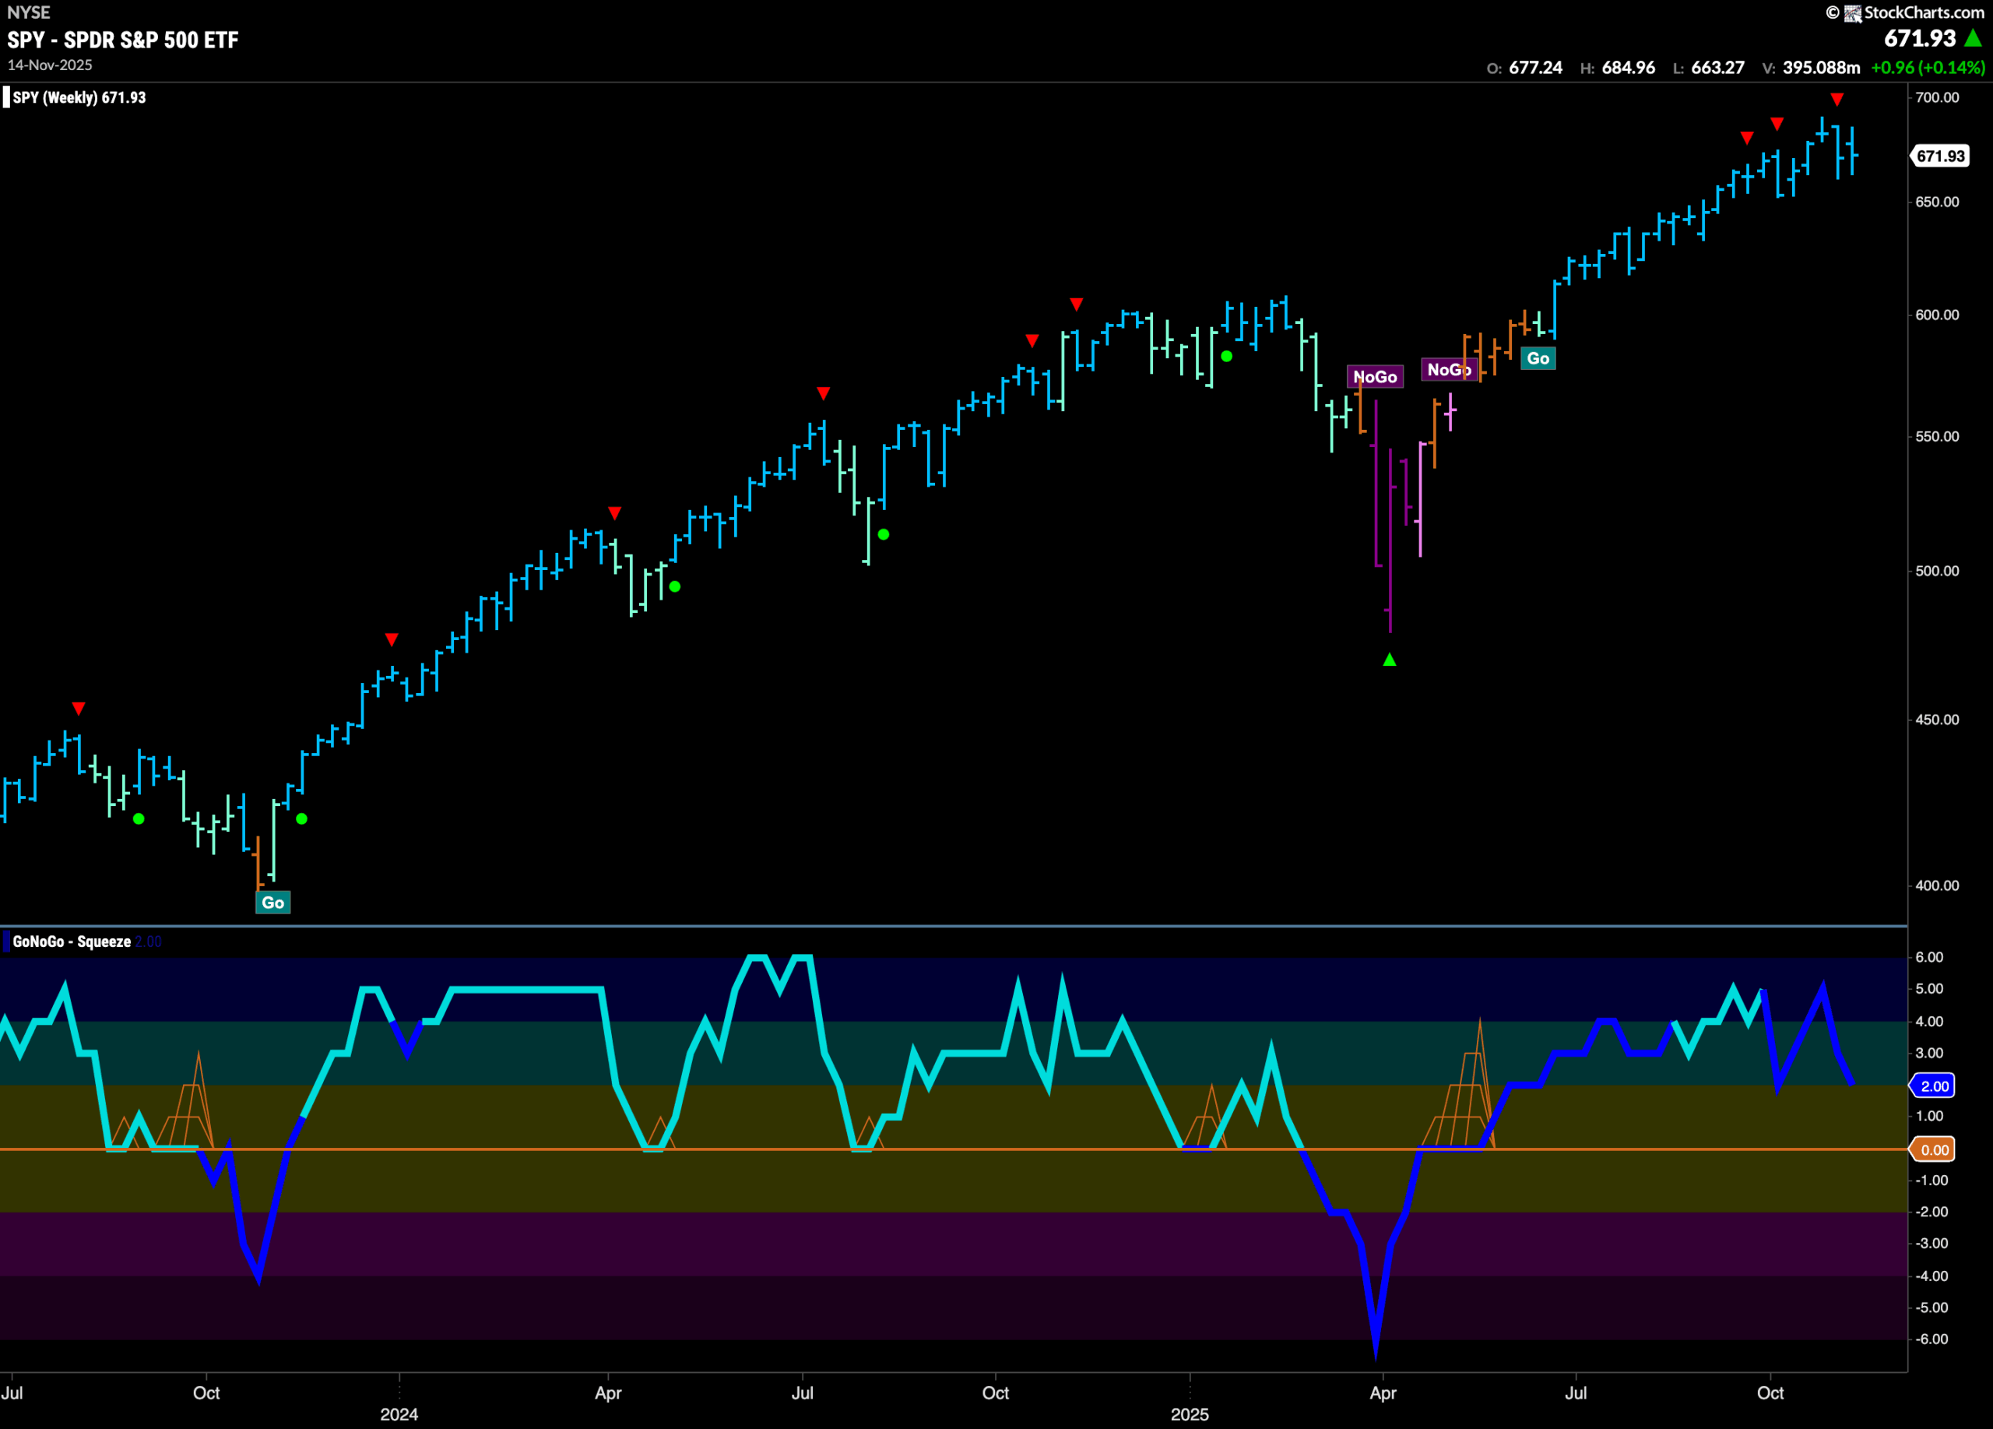Click the NYSE exchange label
The width and height of the screenshot is (1993, 1429).
coord(29,12)
